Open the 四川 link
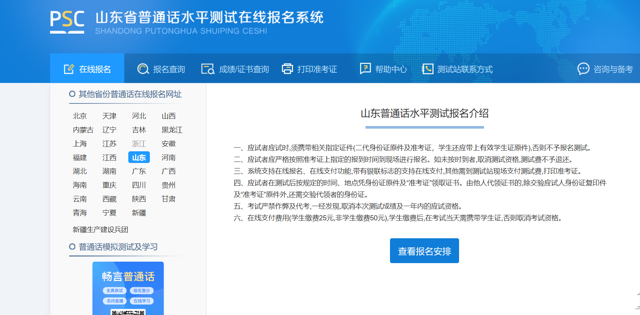Screen dimensions: 640x315 click(x=139, y=185)
